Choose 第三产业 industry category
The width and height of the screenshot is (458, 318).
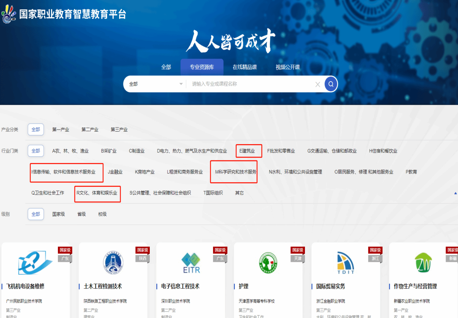pyautogui.click(x=119, y=130)
